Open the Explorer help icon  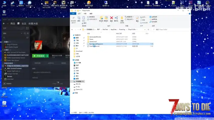189,14
